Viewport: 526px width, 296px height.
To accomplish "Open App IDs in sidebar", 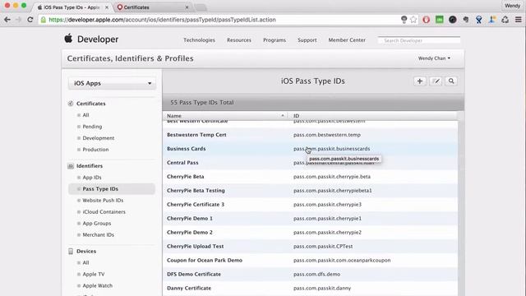I will [92, 178].
